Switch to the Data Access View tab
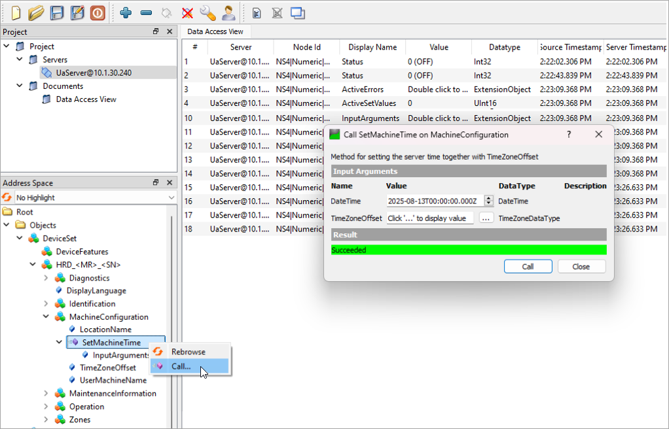Image resolution: width=669 pixels, height=429 pixels. click(215, 31)
